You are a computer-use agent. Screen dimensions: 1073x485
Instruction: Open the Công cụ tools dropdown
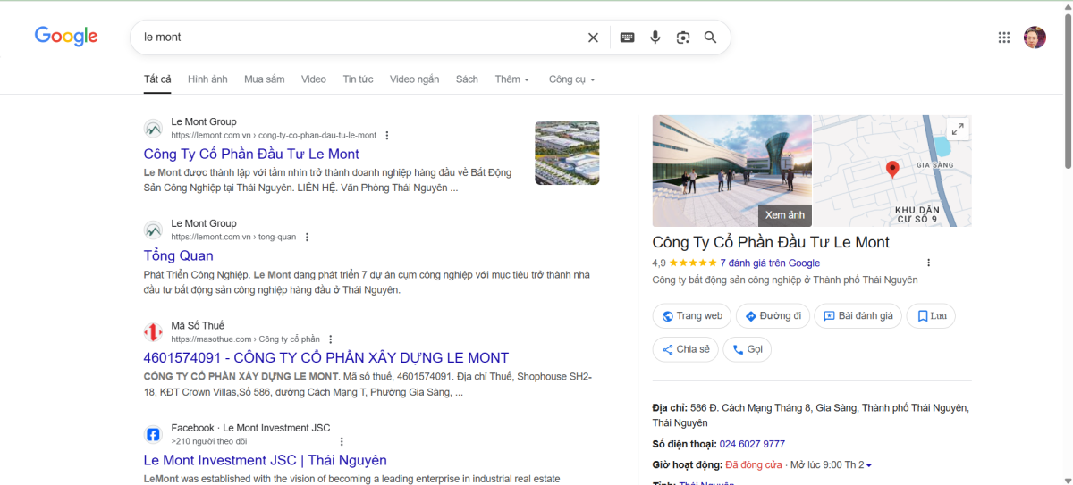pos(571,79)
